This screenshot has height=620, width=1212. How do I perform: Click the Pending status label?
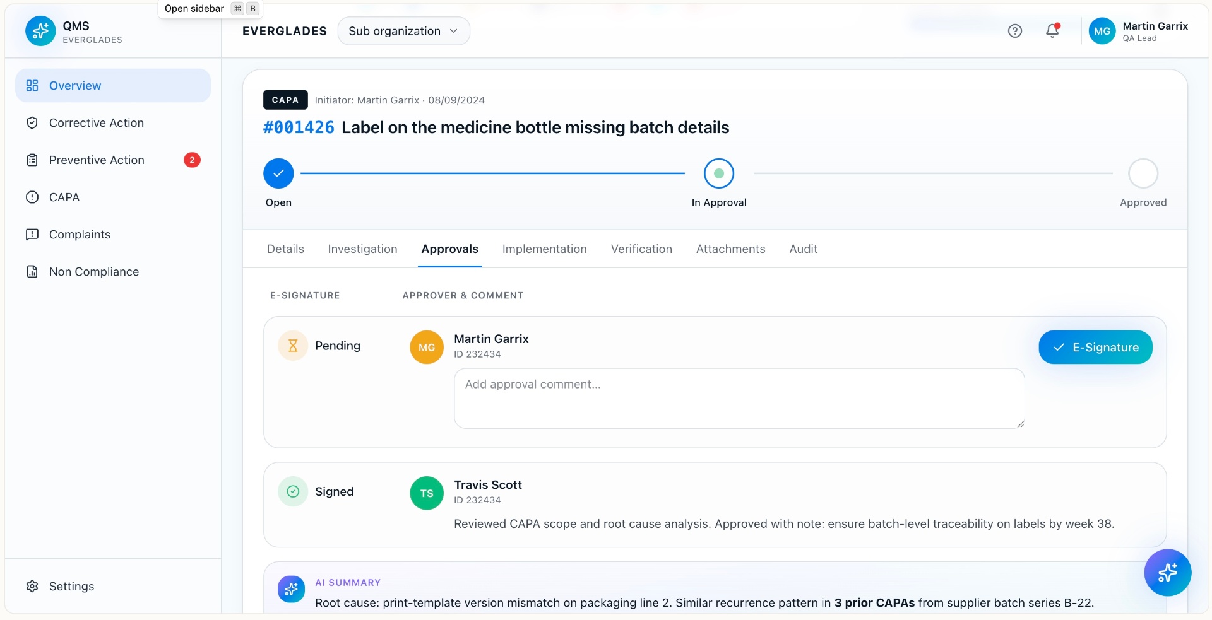click(x=338, y=346)
